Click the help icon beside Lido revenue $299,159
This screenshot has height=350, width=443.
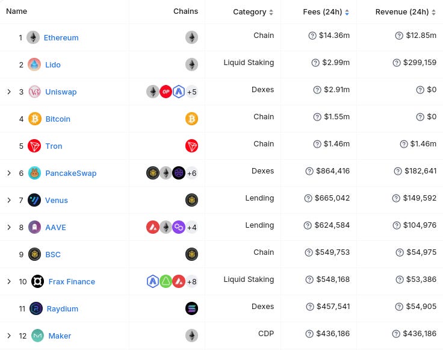click(397, 63)
